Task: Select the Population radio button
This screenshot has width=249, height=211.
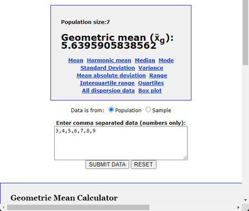Action: click(111, 110)
